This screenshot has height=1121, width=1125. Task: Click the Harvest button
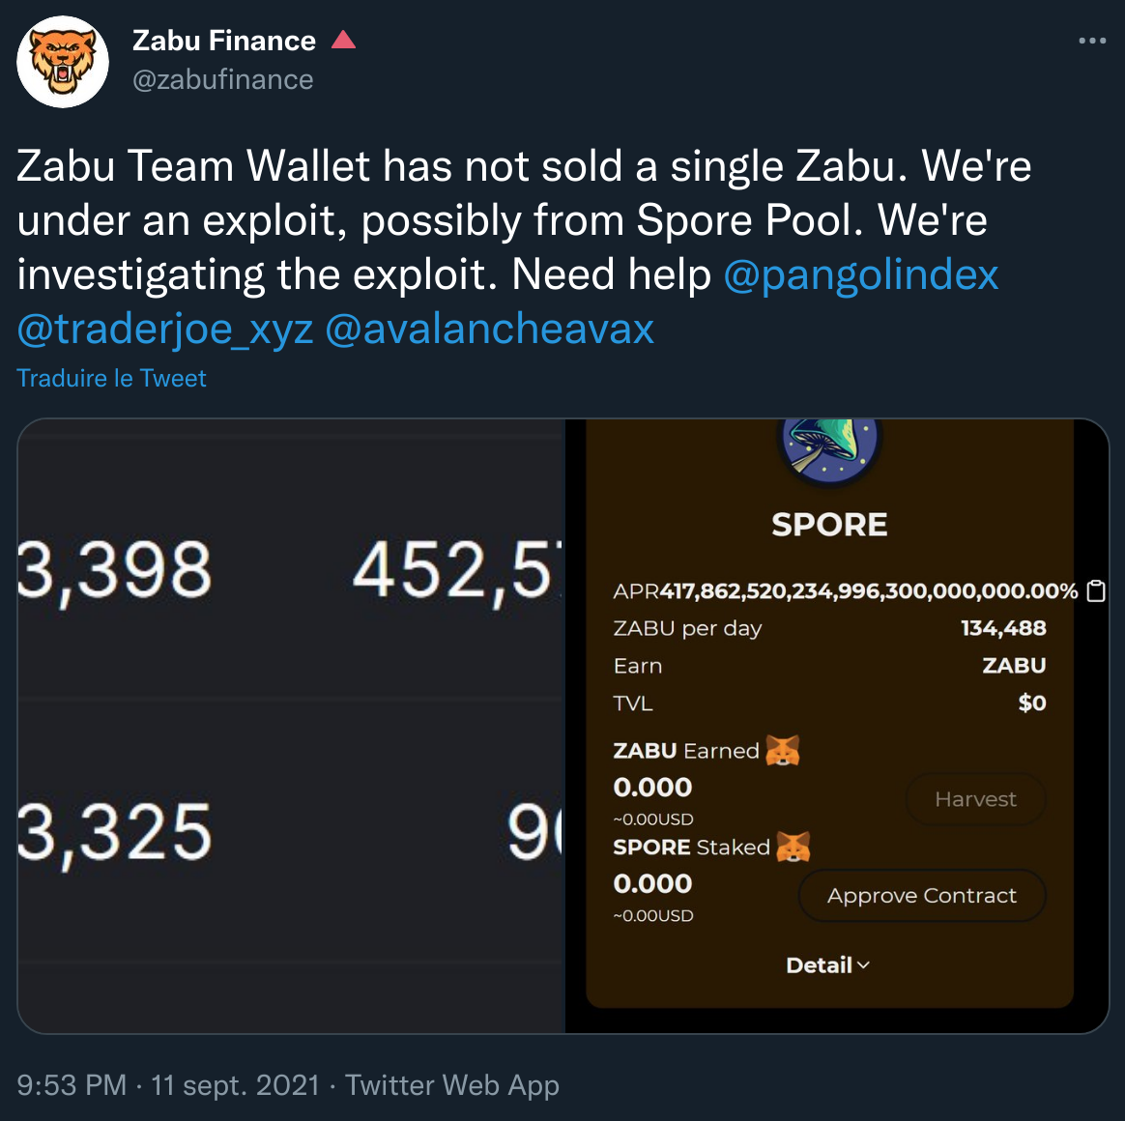[x=975, y=799]
